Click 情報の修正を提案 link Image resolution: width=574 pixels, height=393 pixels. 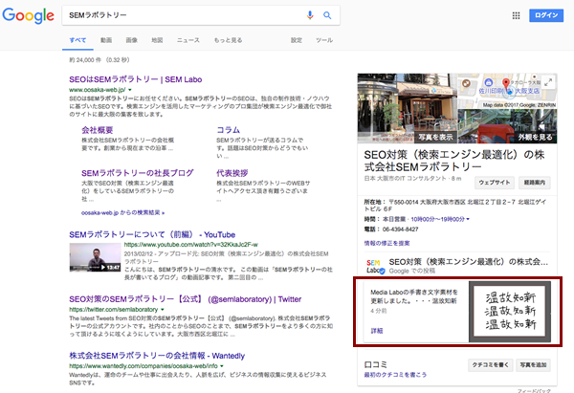pyautogui.click(x=386, y=243)
